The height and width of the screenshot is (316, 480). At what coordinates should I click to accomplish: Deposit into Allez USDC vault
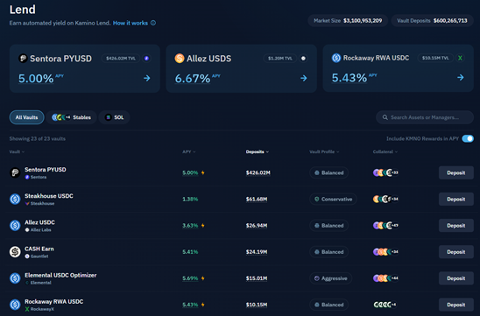[x=456, y=226]
